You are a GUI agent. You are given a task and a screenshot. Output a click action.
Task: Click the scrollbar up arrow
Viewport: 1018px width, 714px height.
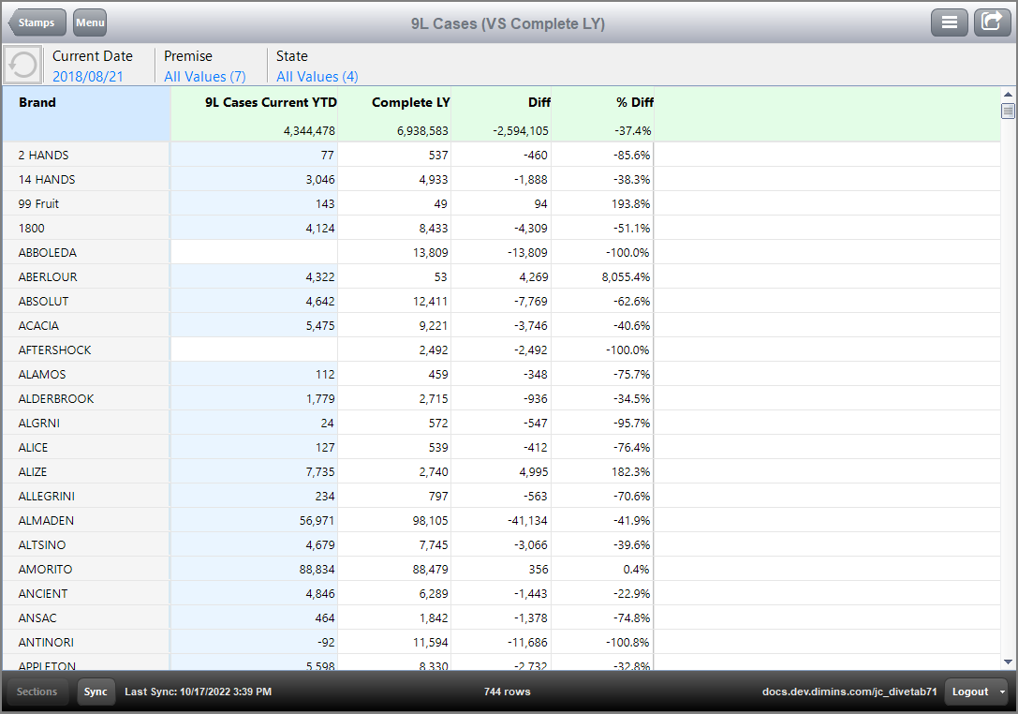tap(1009, 95)
